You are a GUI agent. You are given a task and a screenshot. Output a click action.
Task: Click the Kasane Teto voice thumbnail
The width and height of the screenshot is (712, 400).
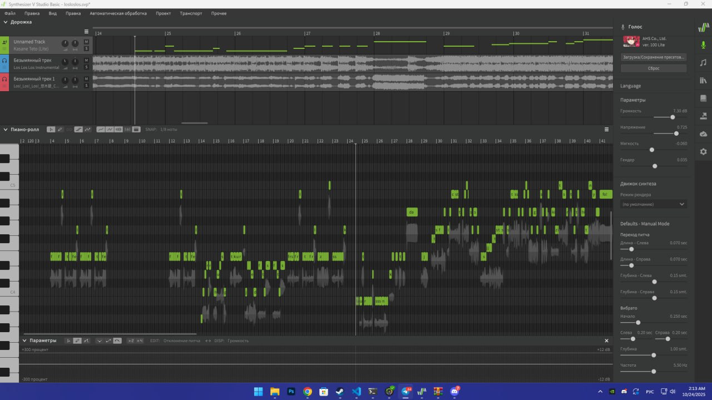pyautogui.click(x=631, y=41)
